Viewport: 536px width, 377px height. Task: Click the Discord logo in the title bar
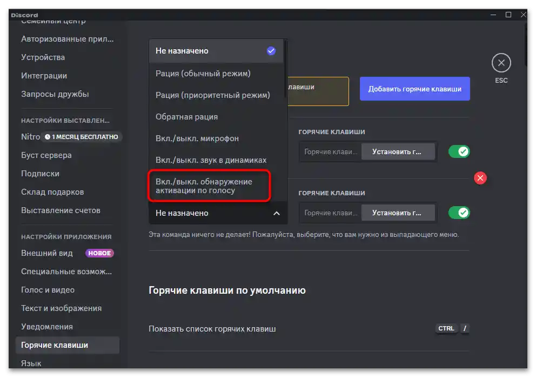coord(24,15)
